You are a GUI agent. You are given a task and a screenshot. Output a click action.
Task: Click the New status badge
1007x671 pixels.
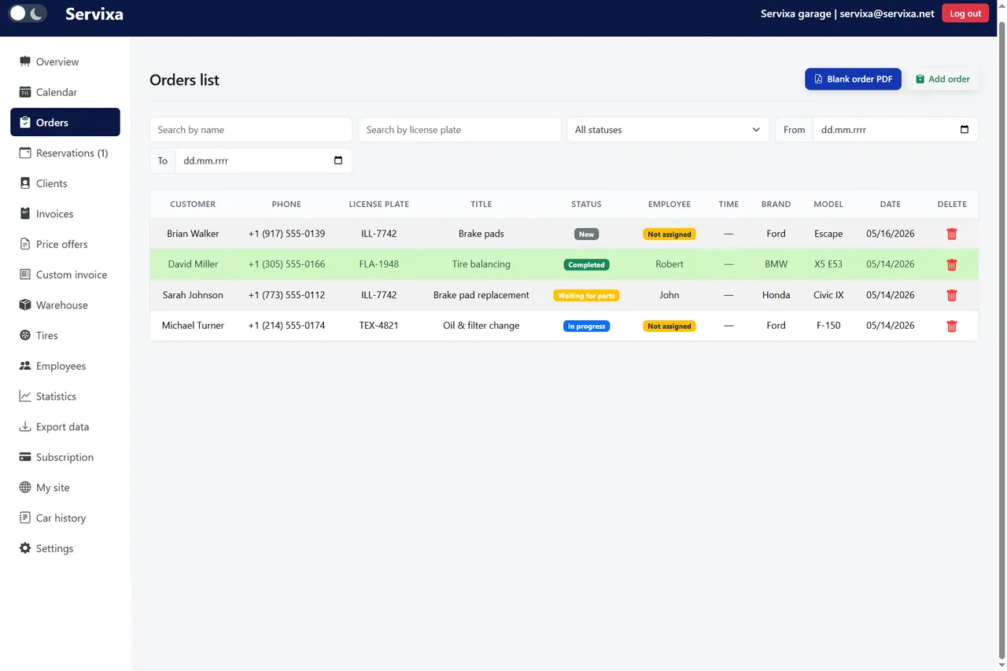click(x=586, y=234)
